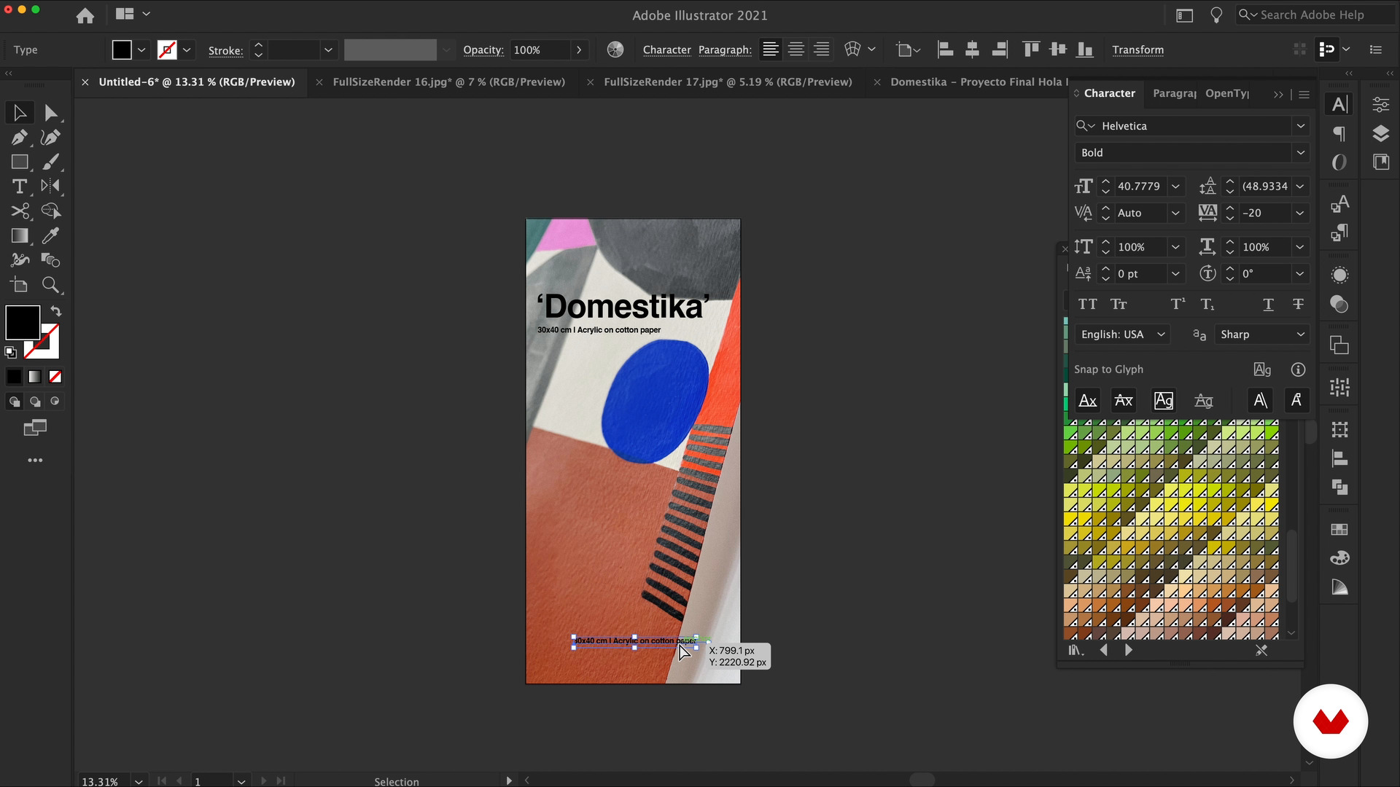Toggle Glyph Bounds snap option

point(1164,400)
